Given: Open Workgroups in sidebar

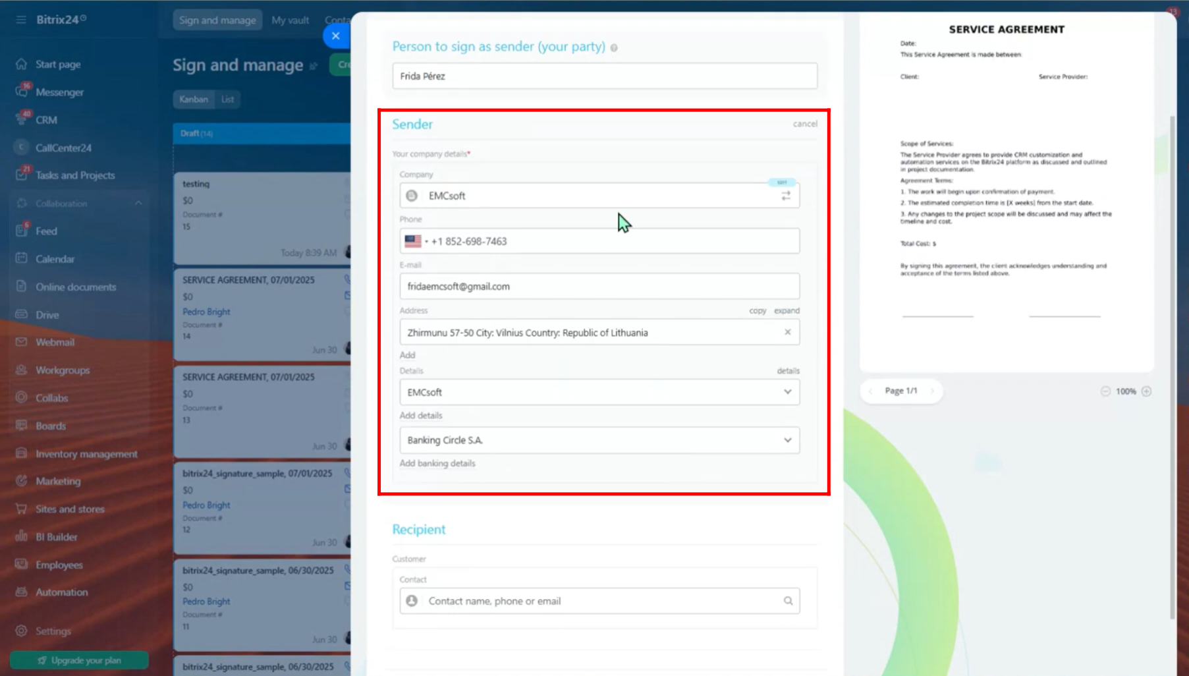Looking at the screenshot, I should click(x=63, y=370).
